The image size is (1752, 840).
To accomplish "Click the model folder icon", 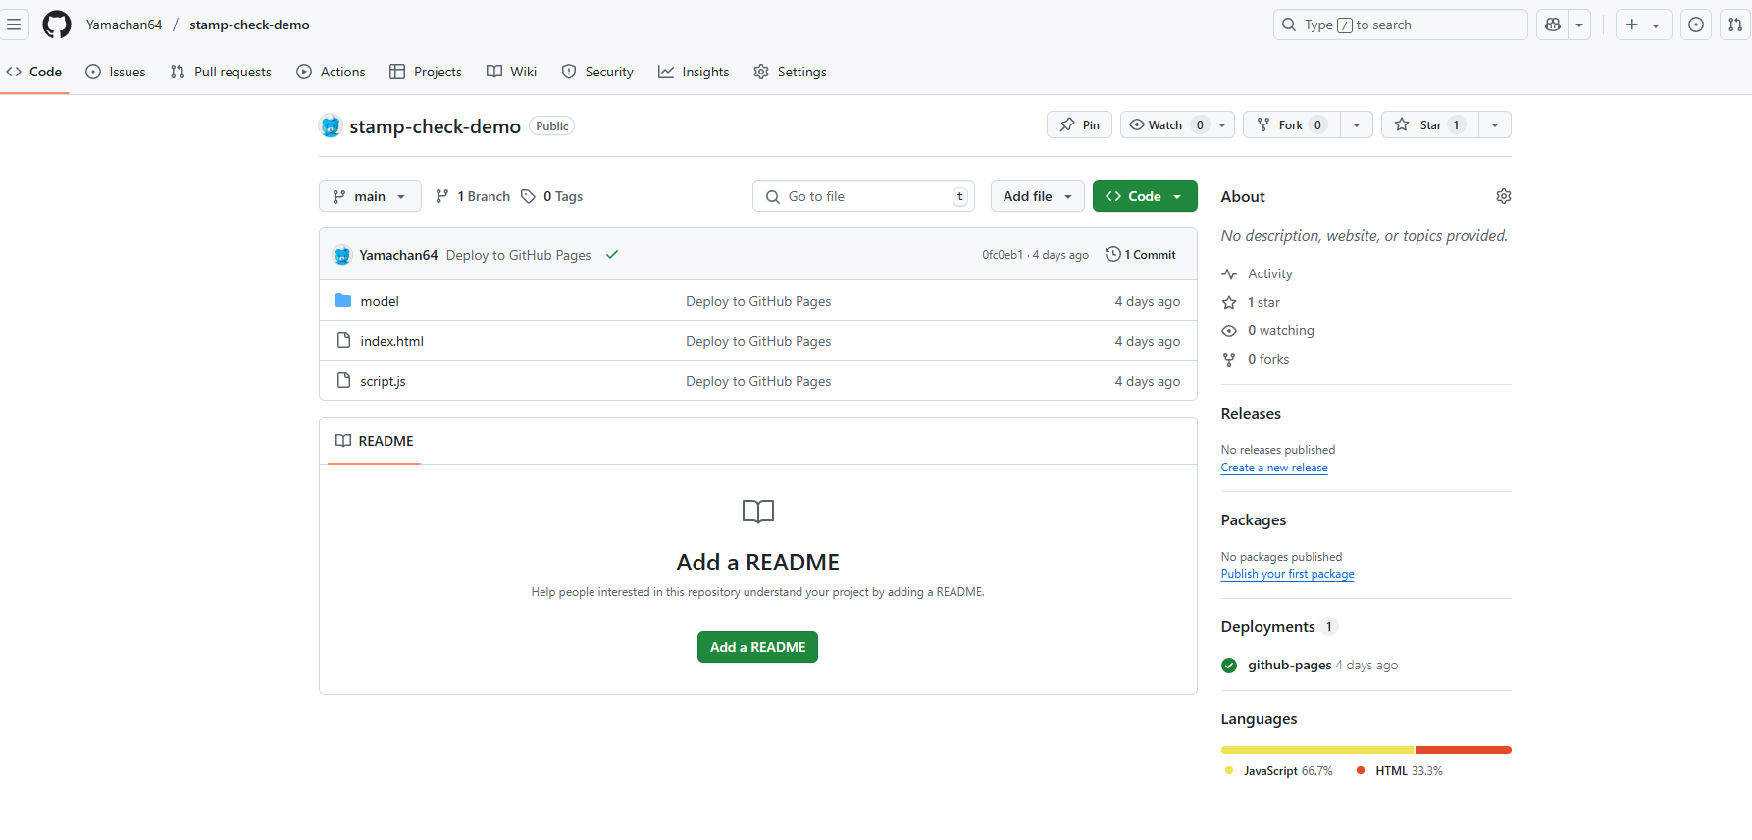I will 343,300.
